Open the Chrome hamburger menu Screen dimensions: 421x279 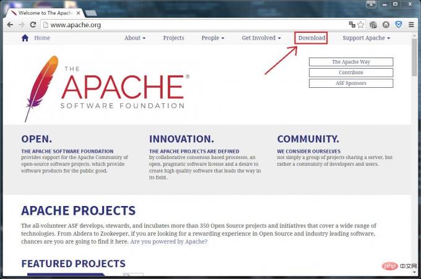click(x=411, y=25)
